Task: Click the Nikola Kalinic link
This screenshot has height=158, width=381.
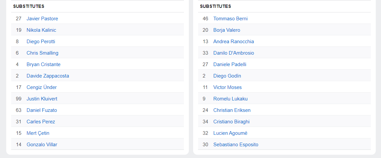Action: pos(41,30)
